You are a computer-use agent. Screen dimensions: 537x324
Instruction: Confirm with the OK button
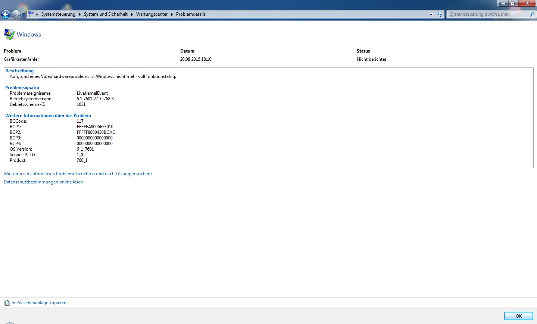(519, 316)
